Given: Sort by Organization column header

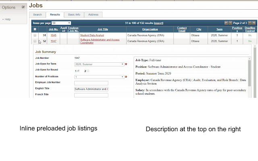Looking at the screenshot, I should pyautogui.click(x=150, y=29).
